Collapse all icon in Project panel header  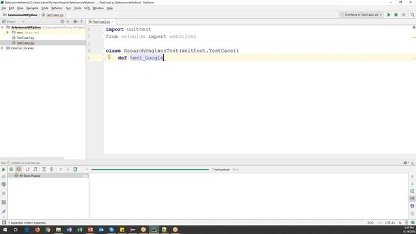coord(68,21)
